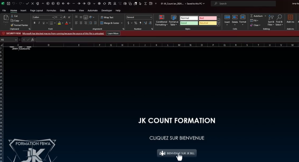The height and width of the screenshot is (162, 299).
Task: Open the Clear dropdown
Action: point(255,25)
